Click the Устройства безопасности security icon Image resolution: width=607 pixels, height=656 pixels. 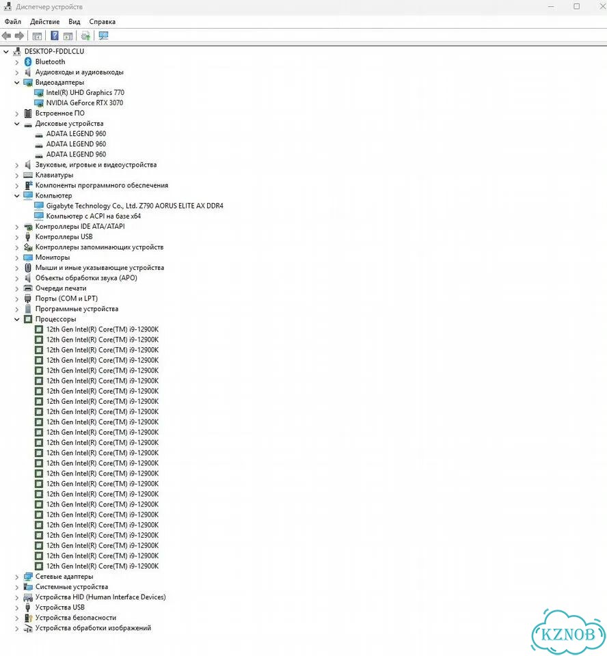click(x=28, y=618)
